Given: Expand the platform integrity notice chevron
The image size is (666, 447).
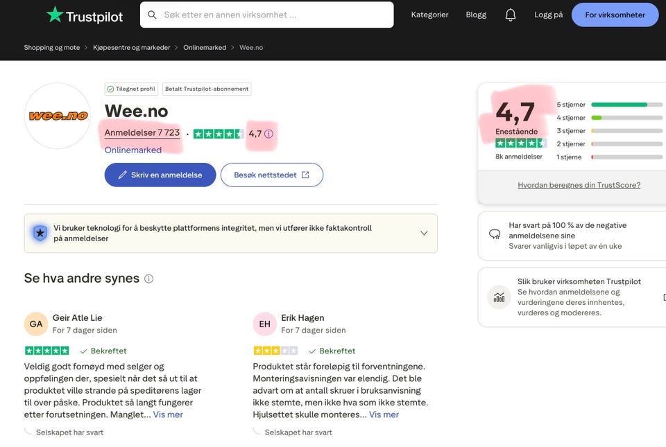Looking at the screenshot, I should click(424, 234).
